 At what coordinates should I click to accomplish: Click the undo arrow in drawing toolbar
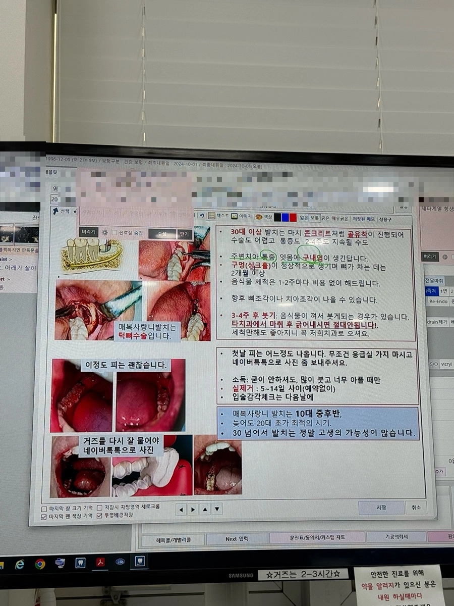202,215
